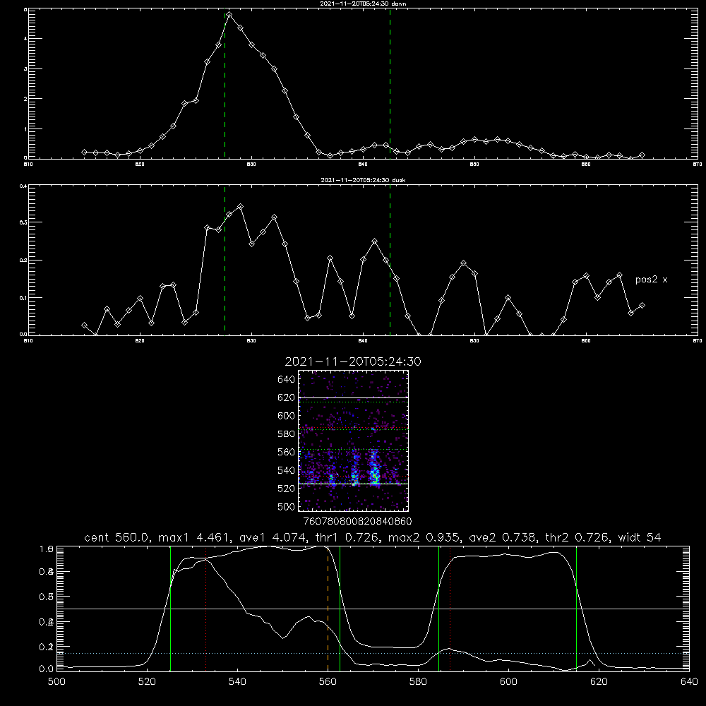Click the red dotted vertical line near 587

[450, 609]
